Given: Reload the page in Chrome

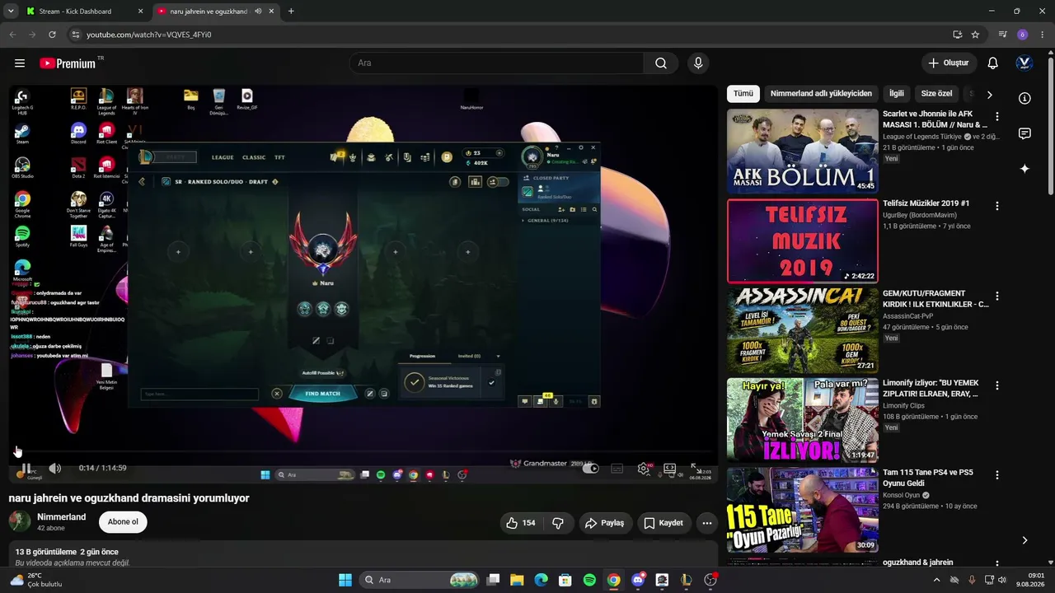Looking at the screenshot, I should pyautogui.click(x=52, y=35).
